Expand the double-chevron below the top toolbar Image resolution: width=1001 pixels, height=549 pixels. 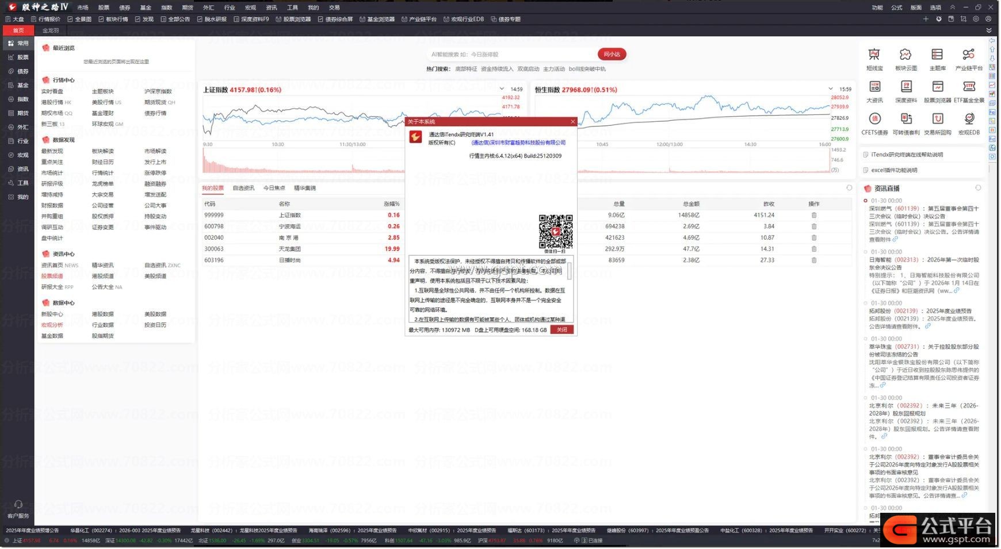pos(989,30)
